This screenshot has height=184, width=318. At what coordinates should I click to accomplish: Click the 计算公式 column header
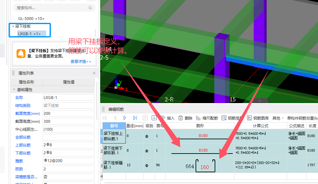pos(261,126)
